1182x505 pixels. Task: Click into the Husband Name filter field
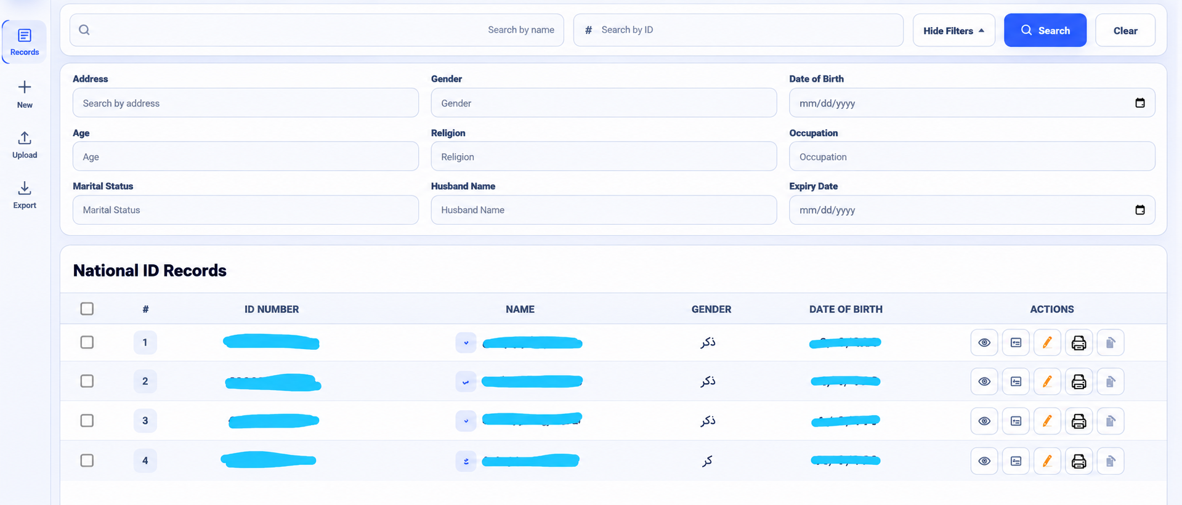[x=604, y=210]
